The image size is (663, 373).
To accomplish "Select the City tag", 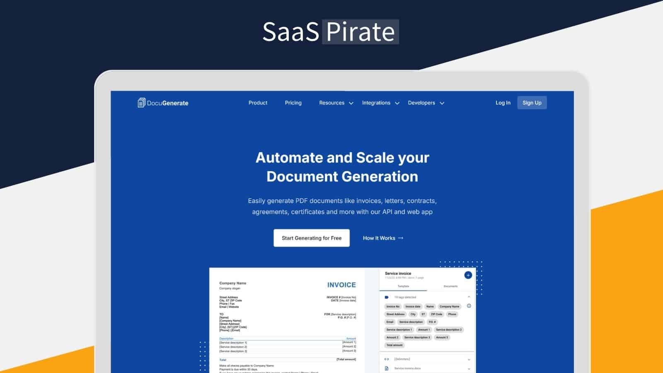I will click(x=413, y=314).
